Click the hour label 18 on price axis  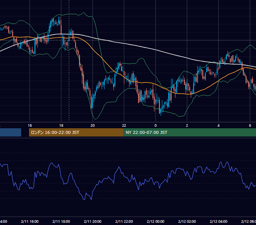coord(61,126)
